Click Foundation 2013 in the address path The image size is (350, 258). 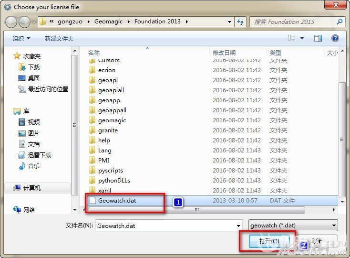[x=157, y=21]
